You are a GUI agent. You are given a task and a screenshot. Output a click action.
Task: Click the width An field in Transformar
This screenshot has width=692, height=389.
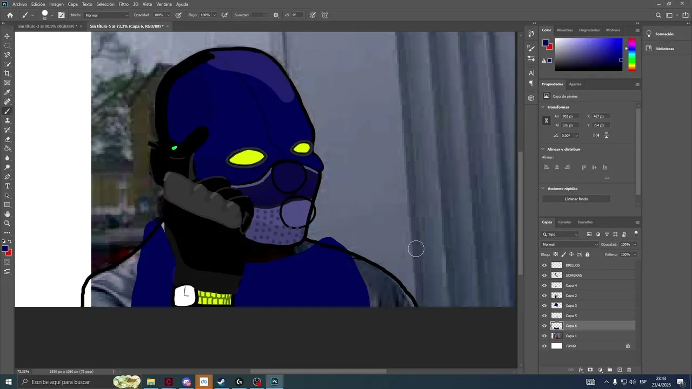click(570, 116)
